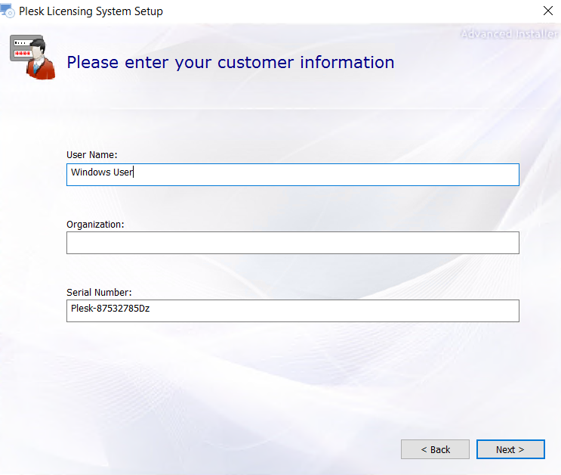This screenshot has height=475, width=561.
Task: Click the "User Name:" label
Action: 92,155
